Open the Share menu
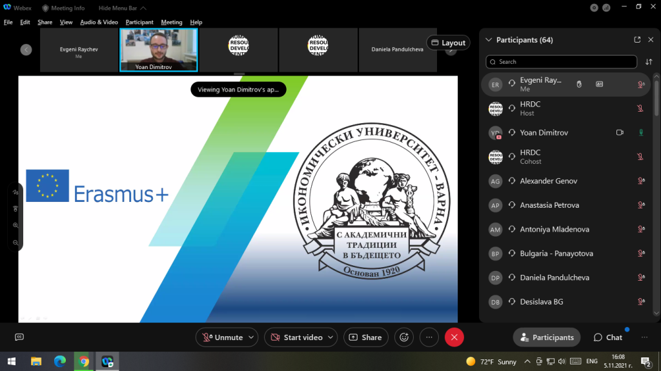661x371 pixels. (45, 22)
